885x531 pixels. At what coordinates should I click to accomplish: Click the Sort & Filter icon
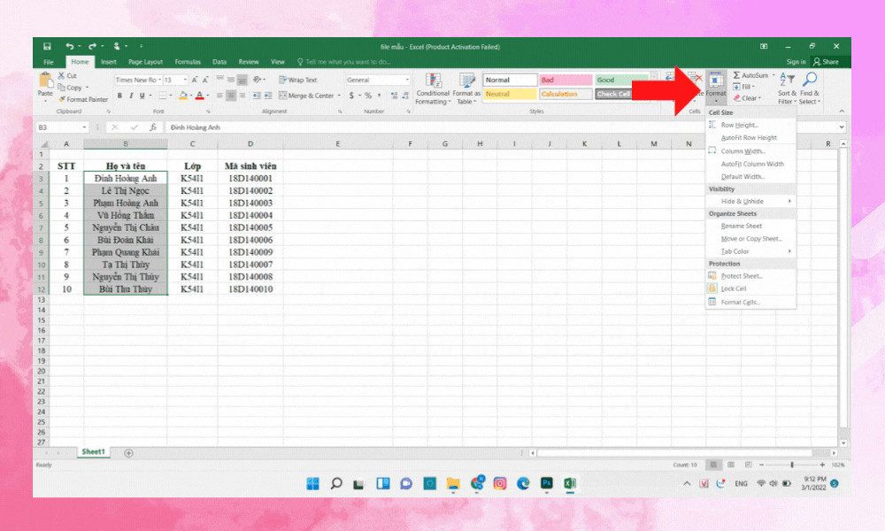click(x=787, y=81)
